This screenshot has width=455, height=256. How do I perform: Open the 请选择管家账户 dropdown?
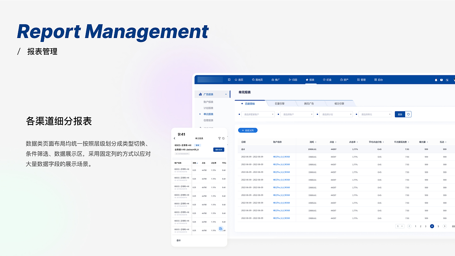(258, 114)
